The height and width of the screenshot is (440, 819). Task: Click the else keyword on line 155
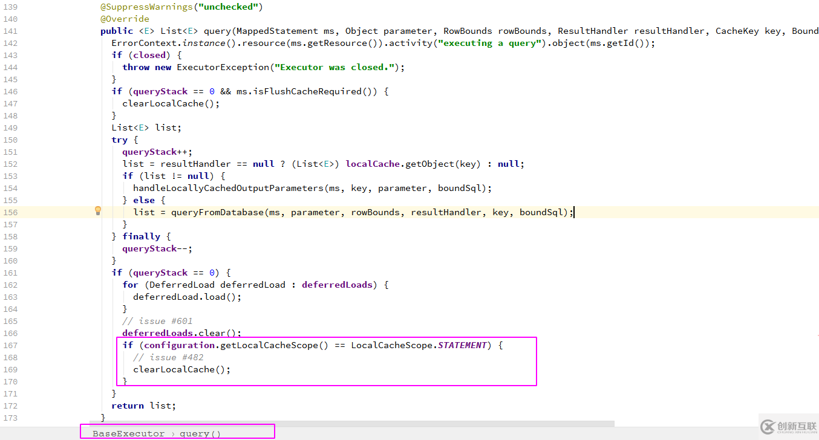click(144, 200)
